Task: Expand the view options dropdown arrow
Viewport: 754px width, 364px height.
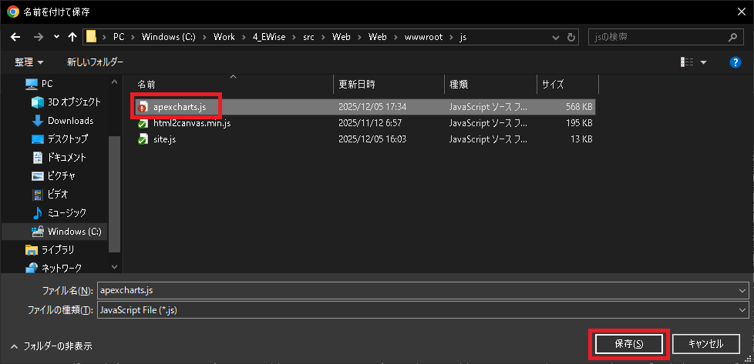Action: 703,62
